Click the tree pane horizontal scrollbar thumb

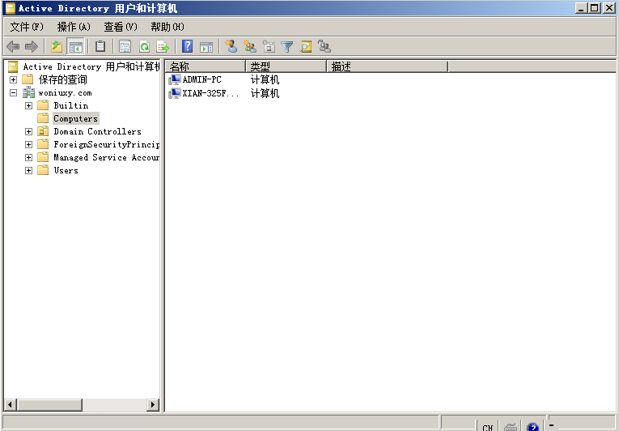49,404
